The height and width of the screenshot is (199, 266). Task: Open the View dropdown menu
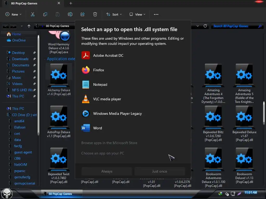tap(137, 15)
